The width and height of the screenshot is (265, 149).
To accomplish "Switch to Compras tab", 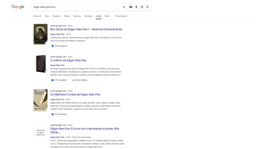I will coord(88,16).
